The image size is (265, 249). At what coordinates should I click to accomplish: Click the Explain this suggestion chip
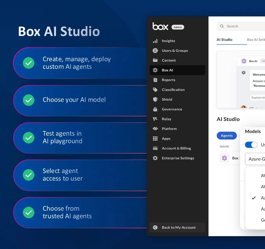point(257,98)
